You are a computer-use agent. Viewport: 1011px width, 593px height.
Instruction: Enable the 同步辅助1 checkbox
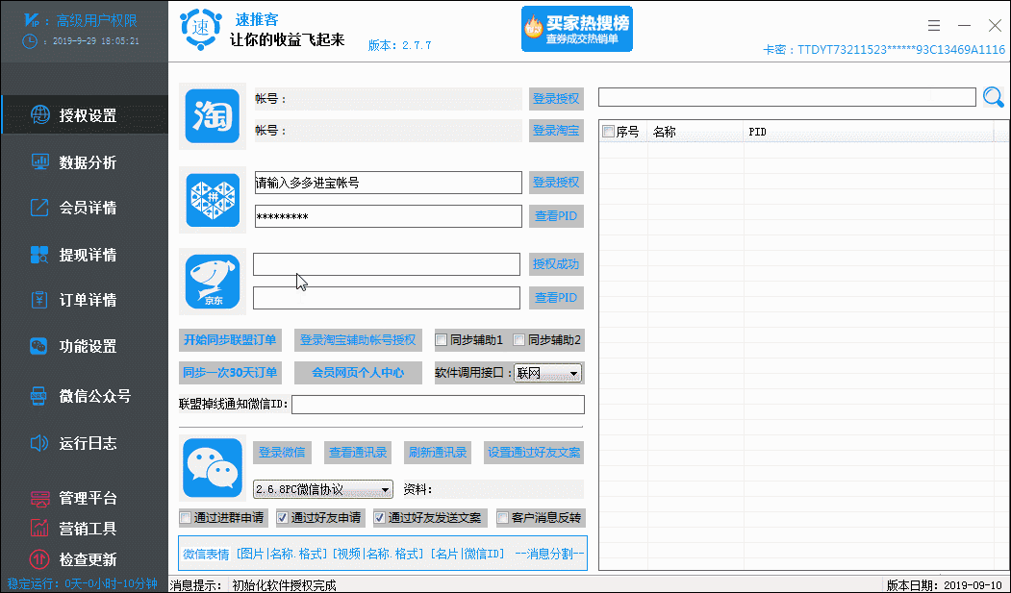pos(442,339)
